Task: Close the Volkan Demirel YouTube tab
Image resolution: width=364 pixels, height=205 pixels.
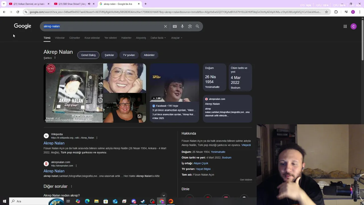Action: click(x=49, y=4)
